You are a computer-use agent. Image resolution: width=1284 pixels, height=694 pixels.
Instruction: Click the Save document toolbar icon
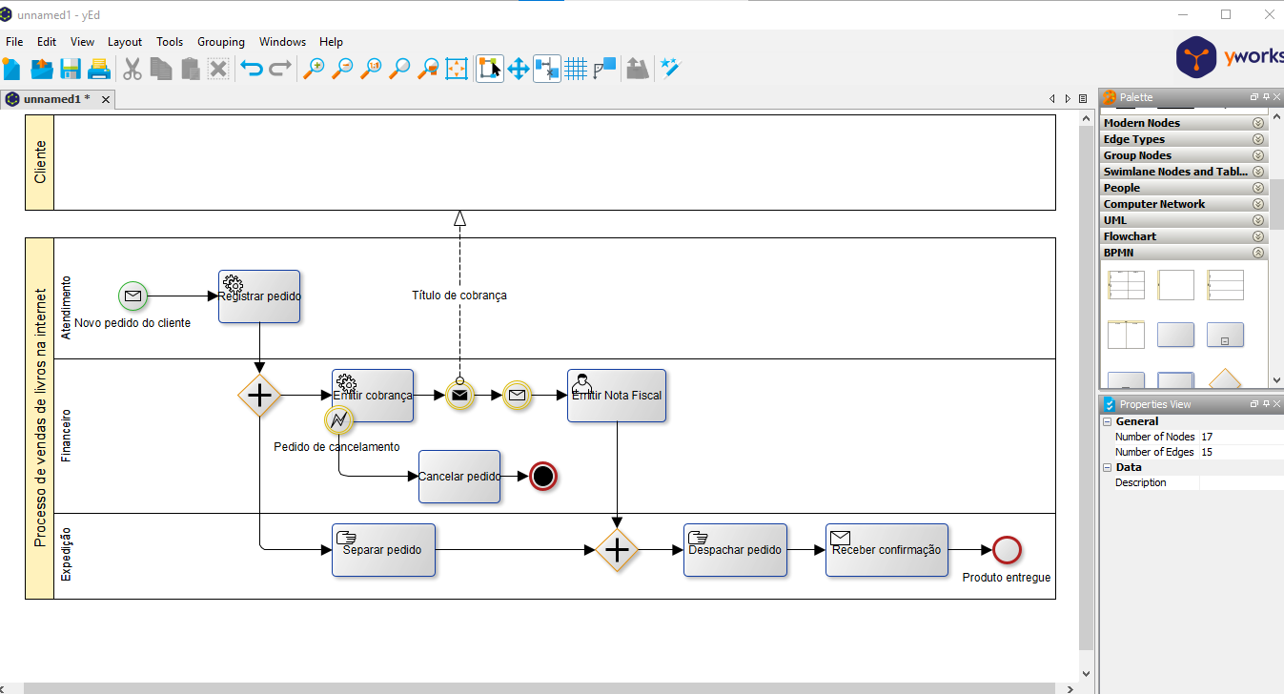(x=71, y=69)
